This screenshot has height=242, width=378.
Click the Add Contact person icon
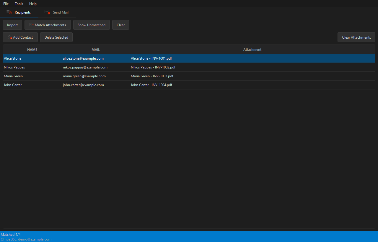click(10, 37)
